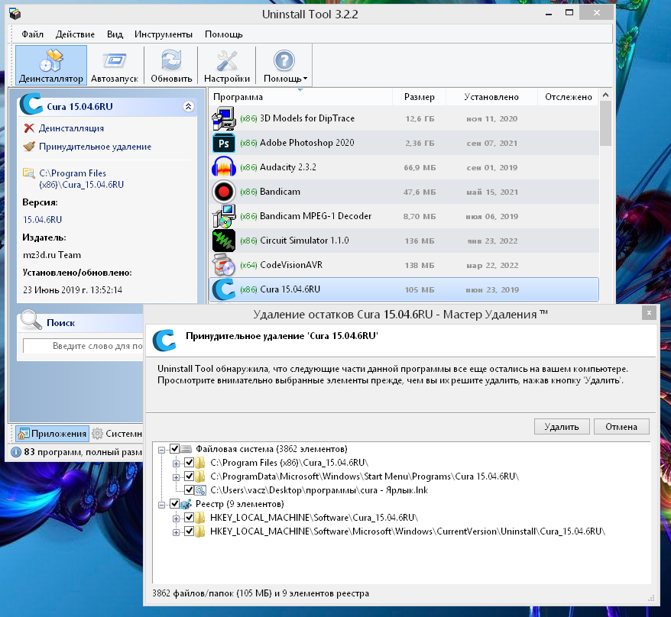Click the program list vertical scrollbar

click(605, 122)
